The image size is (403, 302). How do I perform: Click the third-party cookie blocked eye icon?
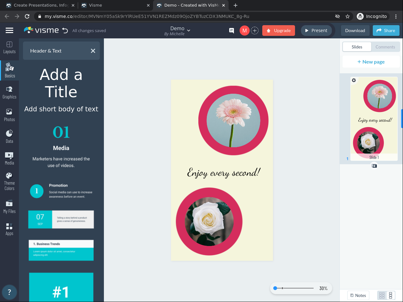(x=338, y=16)
